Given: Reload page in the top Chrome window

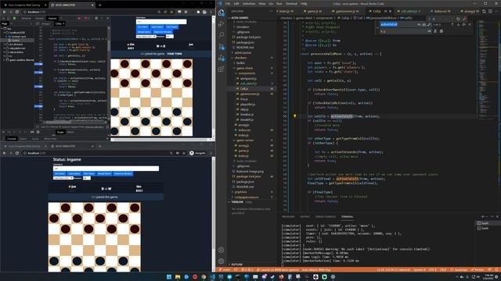Looking at the screenshot, I should 17,12.
